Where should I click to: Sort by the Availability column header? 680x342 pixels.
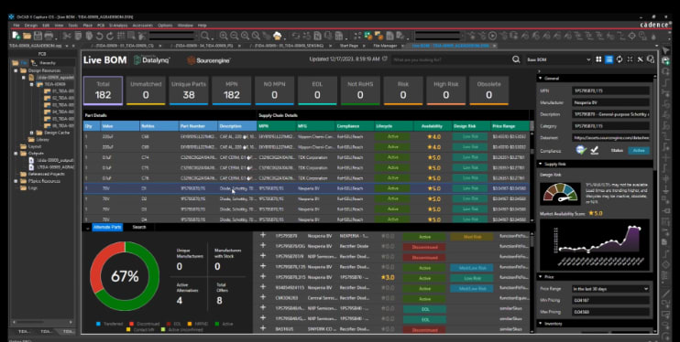[432, 126]
